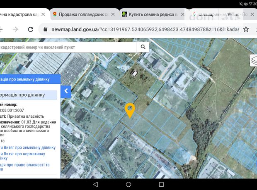Reload the cadastral map page

coord(31,29)
